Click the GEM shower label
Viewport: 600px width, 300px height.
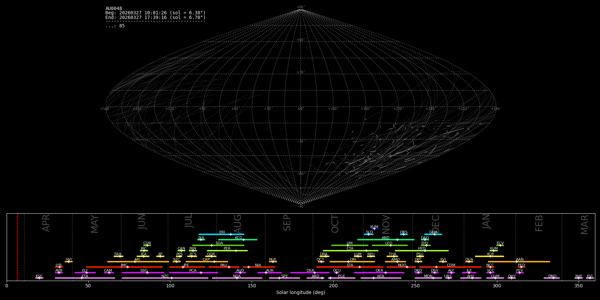point(433,232)
